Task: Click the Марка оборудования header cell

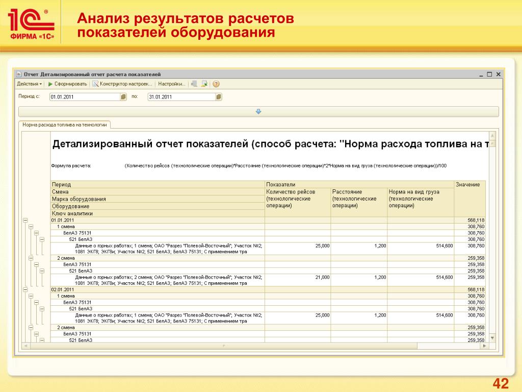Action: 158,199
